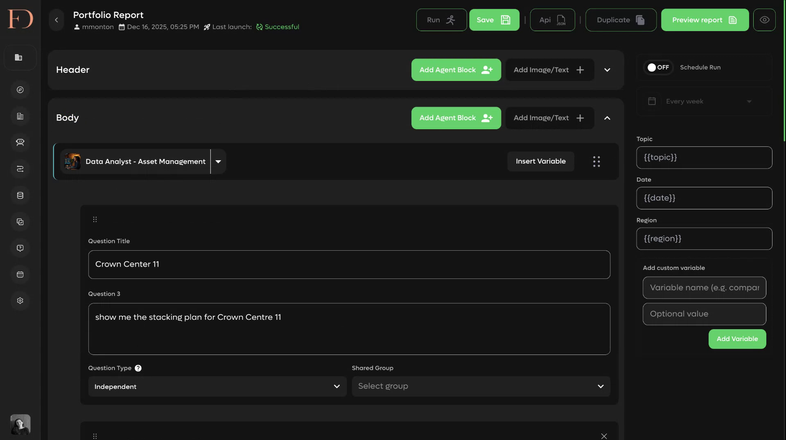
Task: Click the back arrow beside Portfolio Report
Action: pos(56,20)
